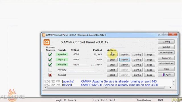Toggle the Apache service checkbox
This screenshot has width=182, height=102.
point(50,54)
